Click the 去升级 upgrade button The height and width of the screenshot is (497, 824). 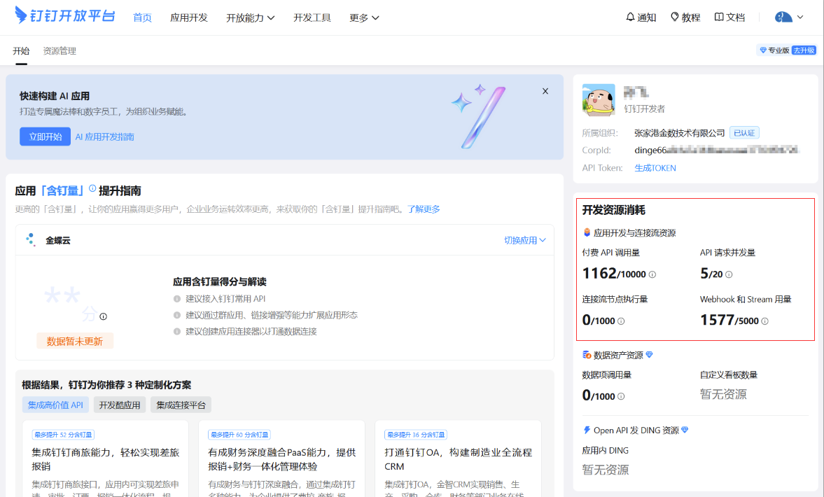[x=804, y=50]
